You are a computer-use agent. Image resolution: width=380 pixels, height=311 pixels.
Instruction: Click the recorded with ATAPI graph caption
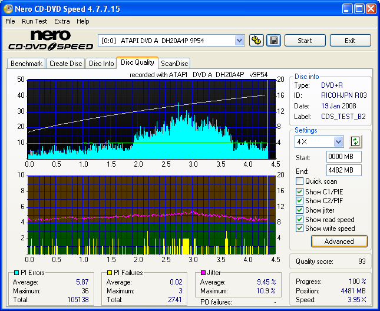199,75
